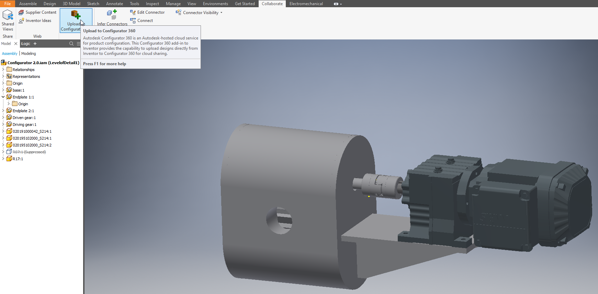Switch to the Environments ribbon tab
The height and width of the screenshot is (294, 598).
(215, 4)
